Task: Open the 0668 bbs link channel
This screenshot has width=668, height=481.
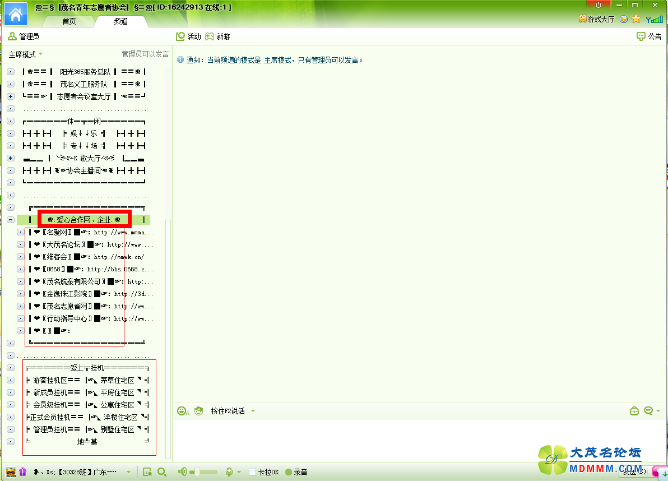Action: 90,269
